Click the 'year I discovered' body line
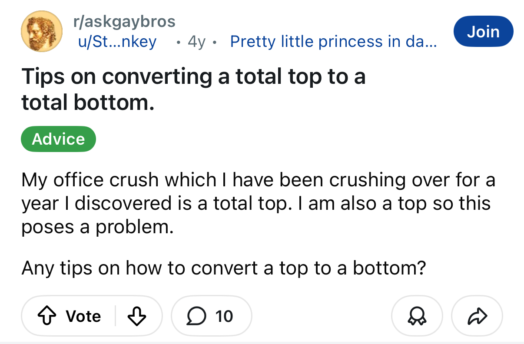The width and height of the screenshot is (524, 344). coord(256,203)
